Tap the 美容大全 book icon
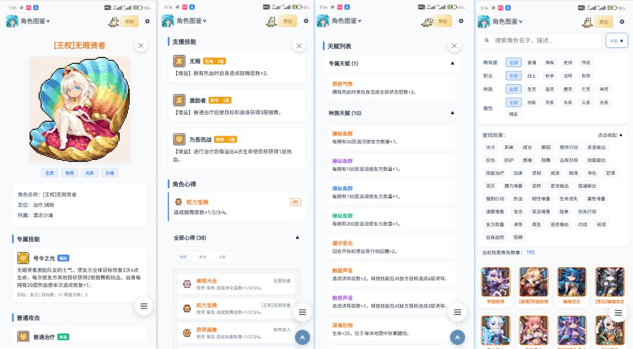The height and width of the screenshot is (349, 633). [x=187, y=283]
